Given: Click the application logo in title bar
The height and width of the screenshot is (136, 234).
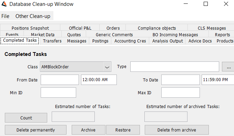Looking at the screenshot, I should (4, 4).
